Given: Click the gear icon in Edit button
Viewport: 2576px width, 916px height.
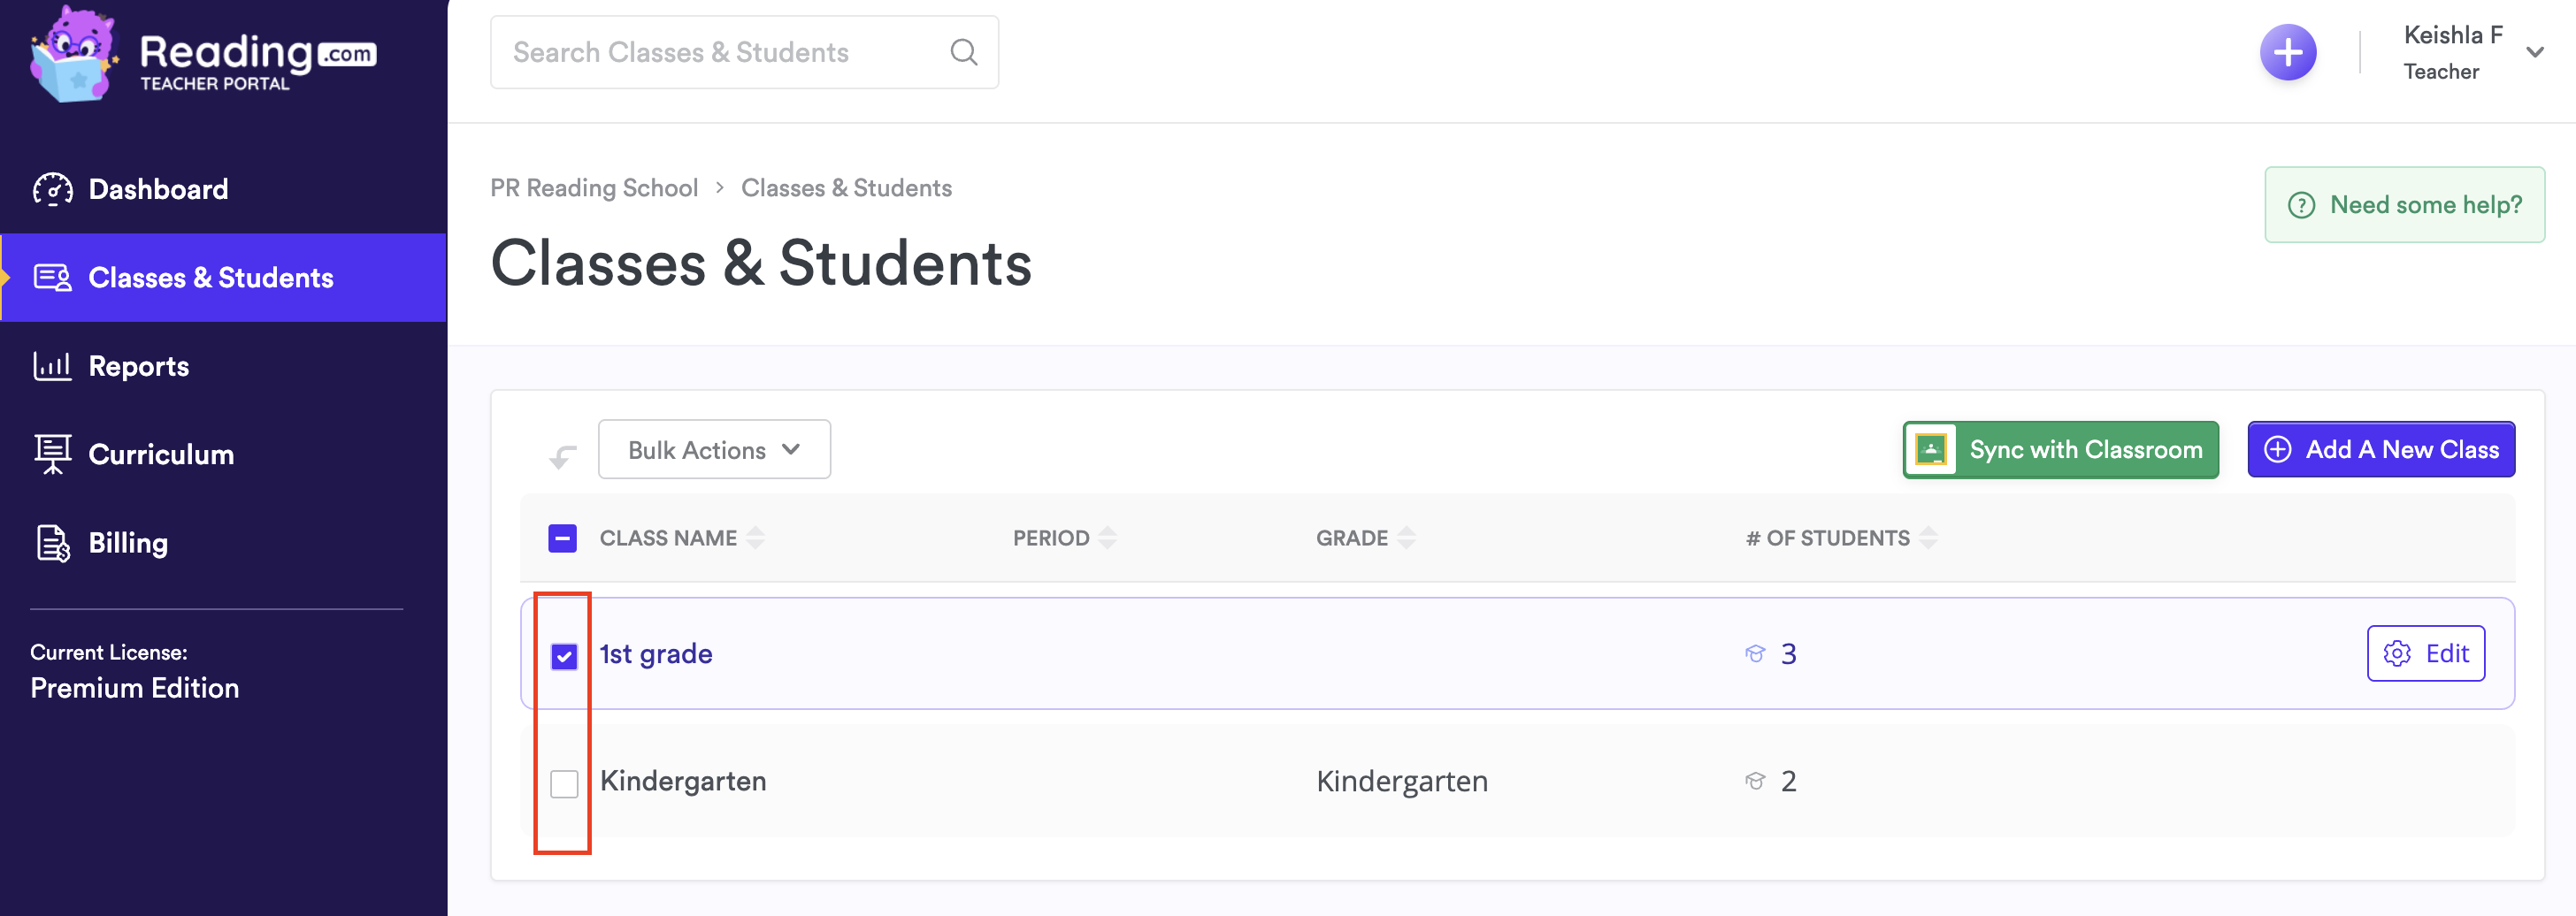Looking at the screenshot, I should [x=2396, y=653].
